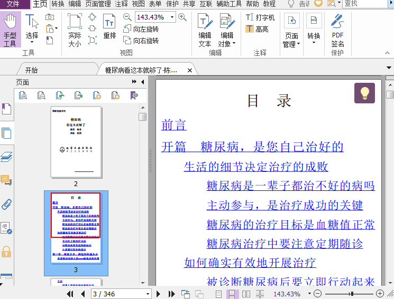Rotate the page left
The image size is (394, 299).
(141, 29)
